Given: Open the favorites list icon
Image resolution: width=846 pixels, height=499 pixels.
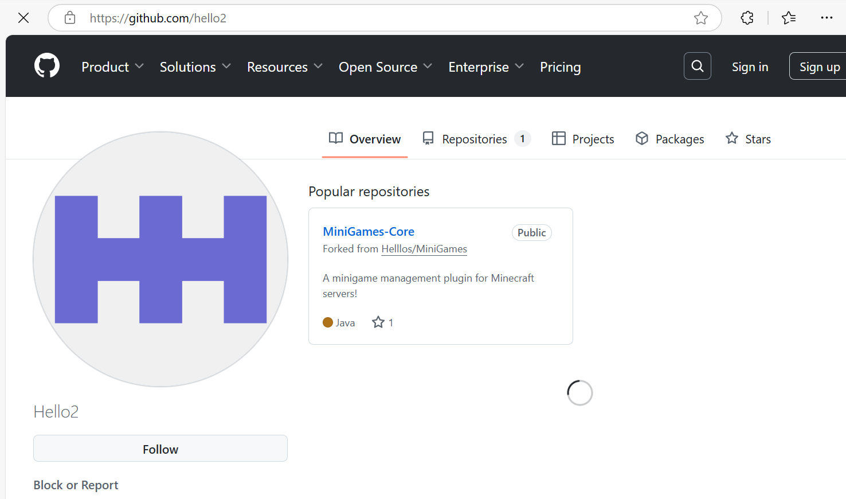Looking at the screenshot, I should 789,18.
